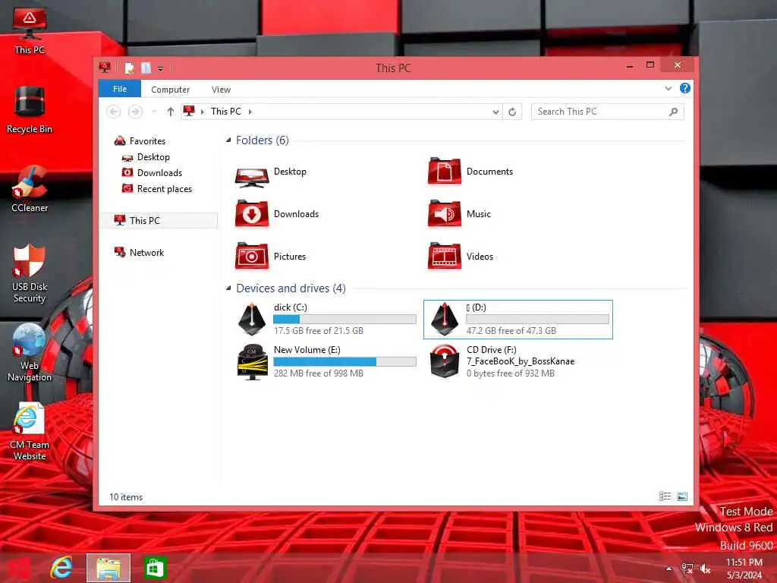Select Network in the navigation pane
The height and width of the screenshot is (583, 777).
tap(146, 252)
